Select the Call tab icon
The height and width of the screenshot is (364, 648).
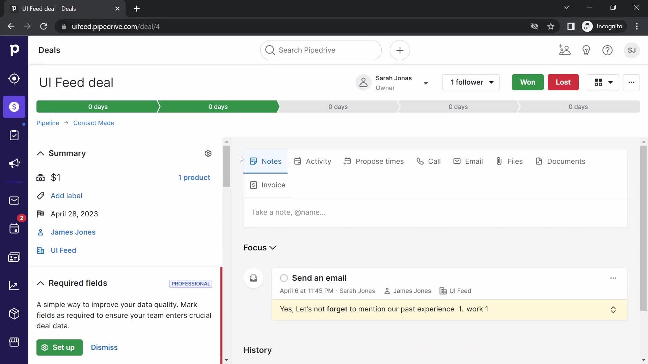click(420, 161)
